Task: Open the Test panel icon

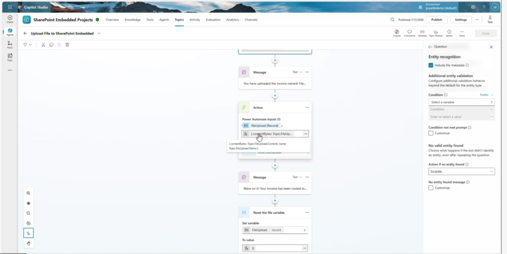Action: (x=490, y=19)
